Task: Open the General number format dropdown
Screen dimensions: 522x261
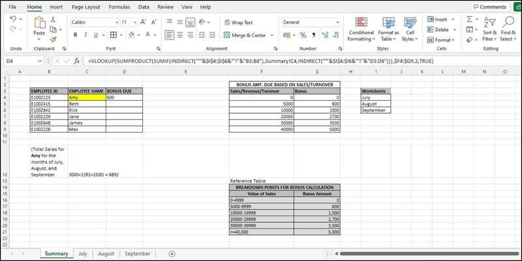Action: pos(337,22)
